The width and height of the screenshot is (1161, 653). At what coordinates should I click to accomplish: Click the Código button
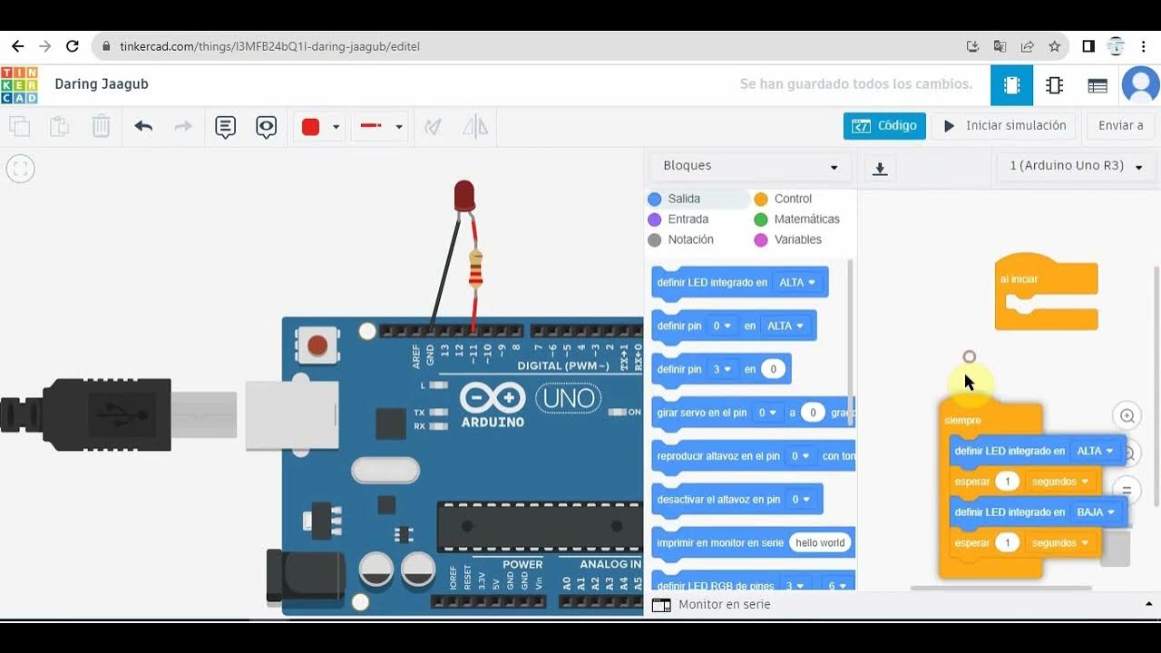pos(884,126)
